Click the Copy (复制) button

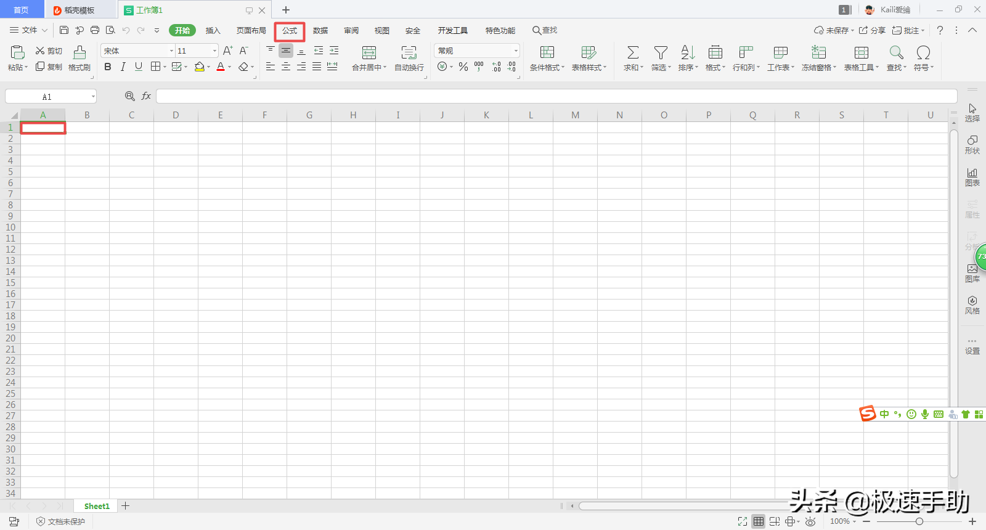(49, 67)
